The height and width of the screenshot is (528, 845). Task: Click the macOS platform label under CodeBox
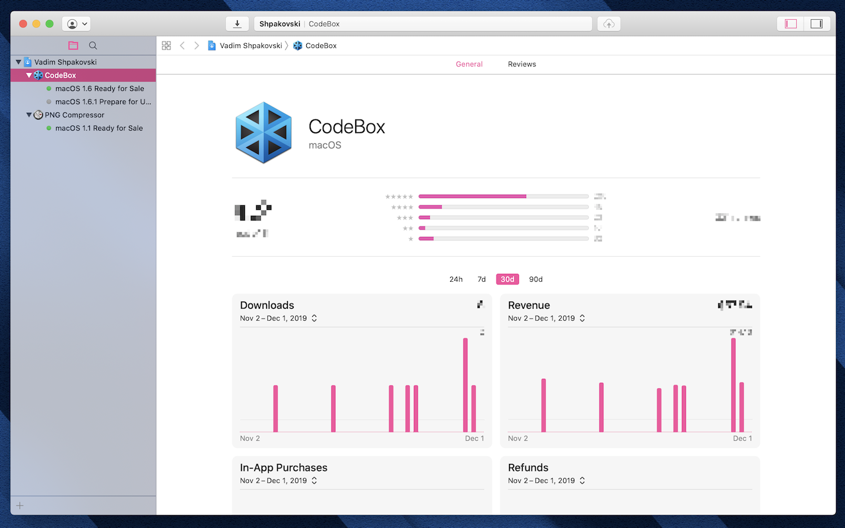click(325, 145)
